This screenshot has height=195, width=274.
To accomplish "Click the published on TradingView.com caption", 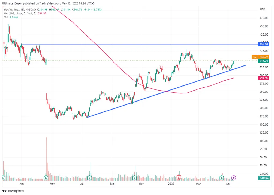I will point(48,3).
